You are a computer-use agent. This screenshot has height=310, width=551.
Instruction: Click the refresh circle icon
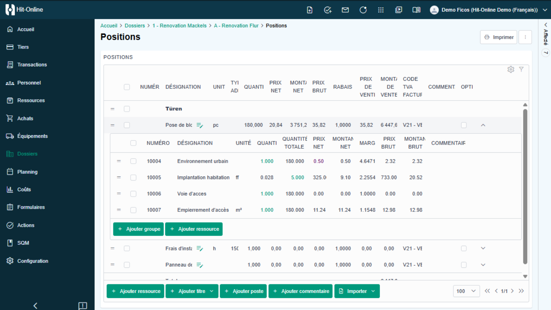tap(363, 10)
